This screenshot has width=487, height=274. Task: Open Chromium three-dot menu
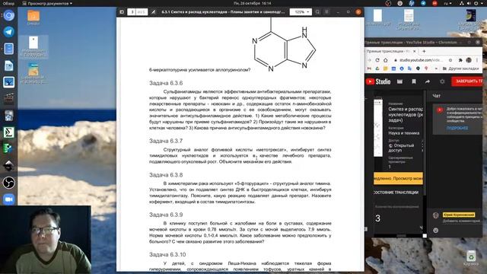pyautogui.click(x=477, y=60)
